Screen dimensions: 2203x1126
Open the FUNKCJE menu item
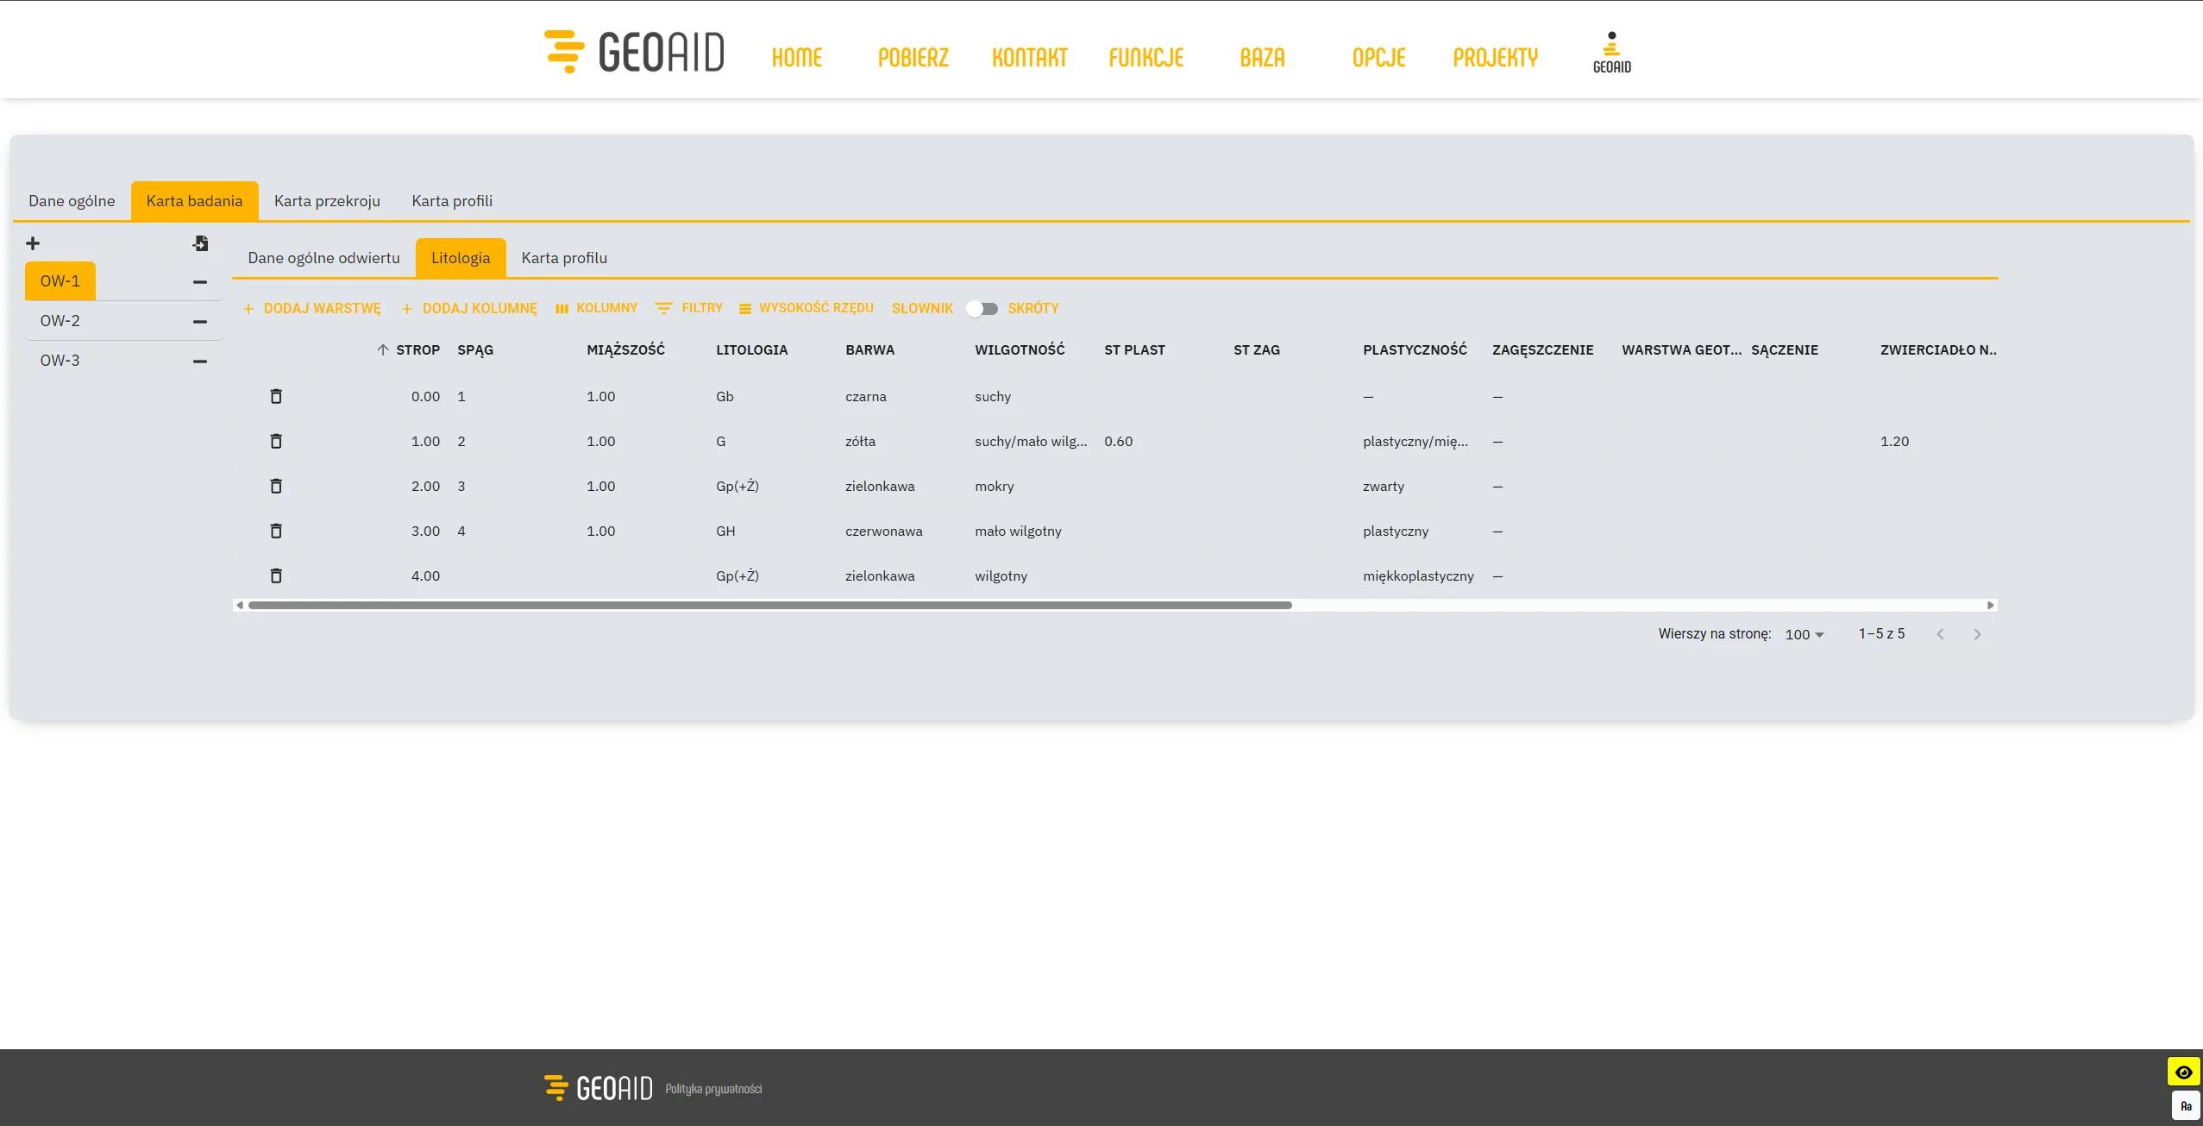[1145, 58]
